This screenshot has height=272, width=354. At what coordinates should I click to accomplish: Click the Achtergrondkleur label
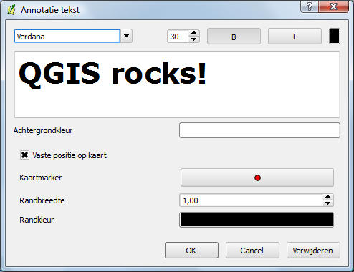pyautogui.click(x=43, y=130)
